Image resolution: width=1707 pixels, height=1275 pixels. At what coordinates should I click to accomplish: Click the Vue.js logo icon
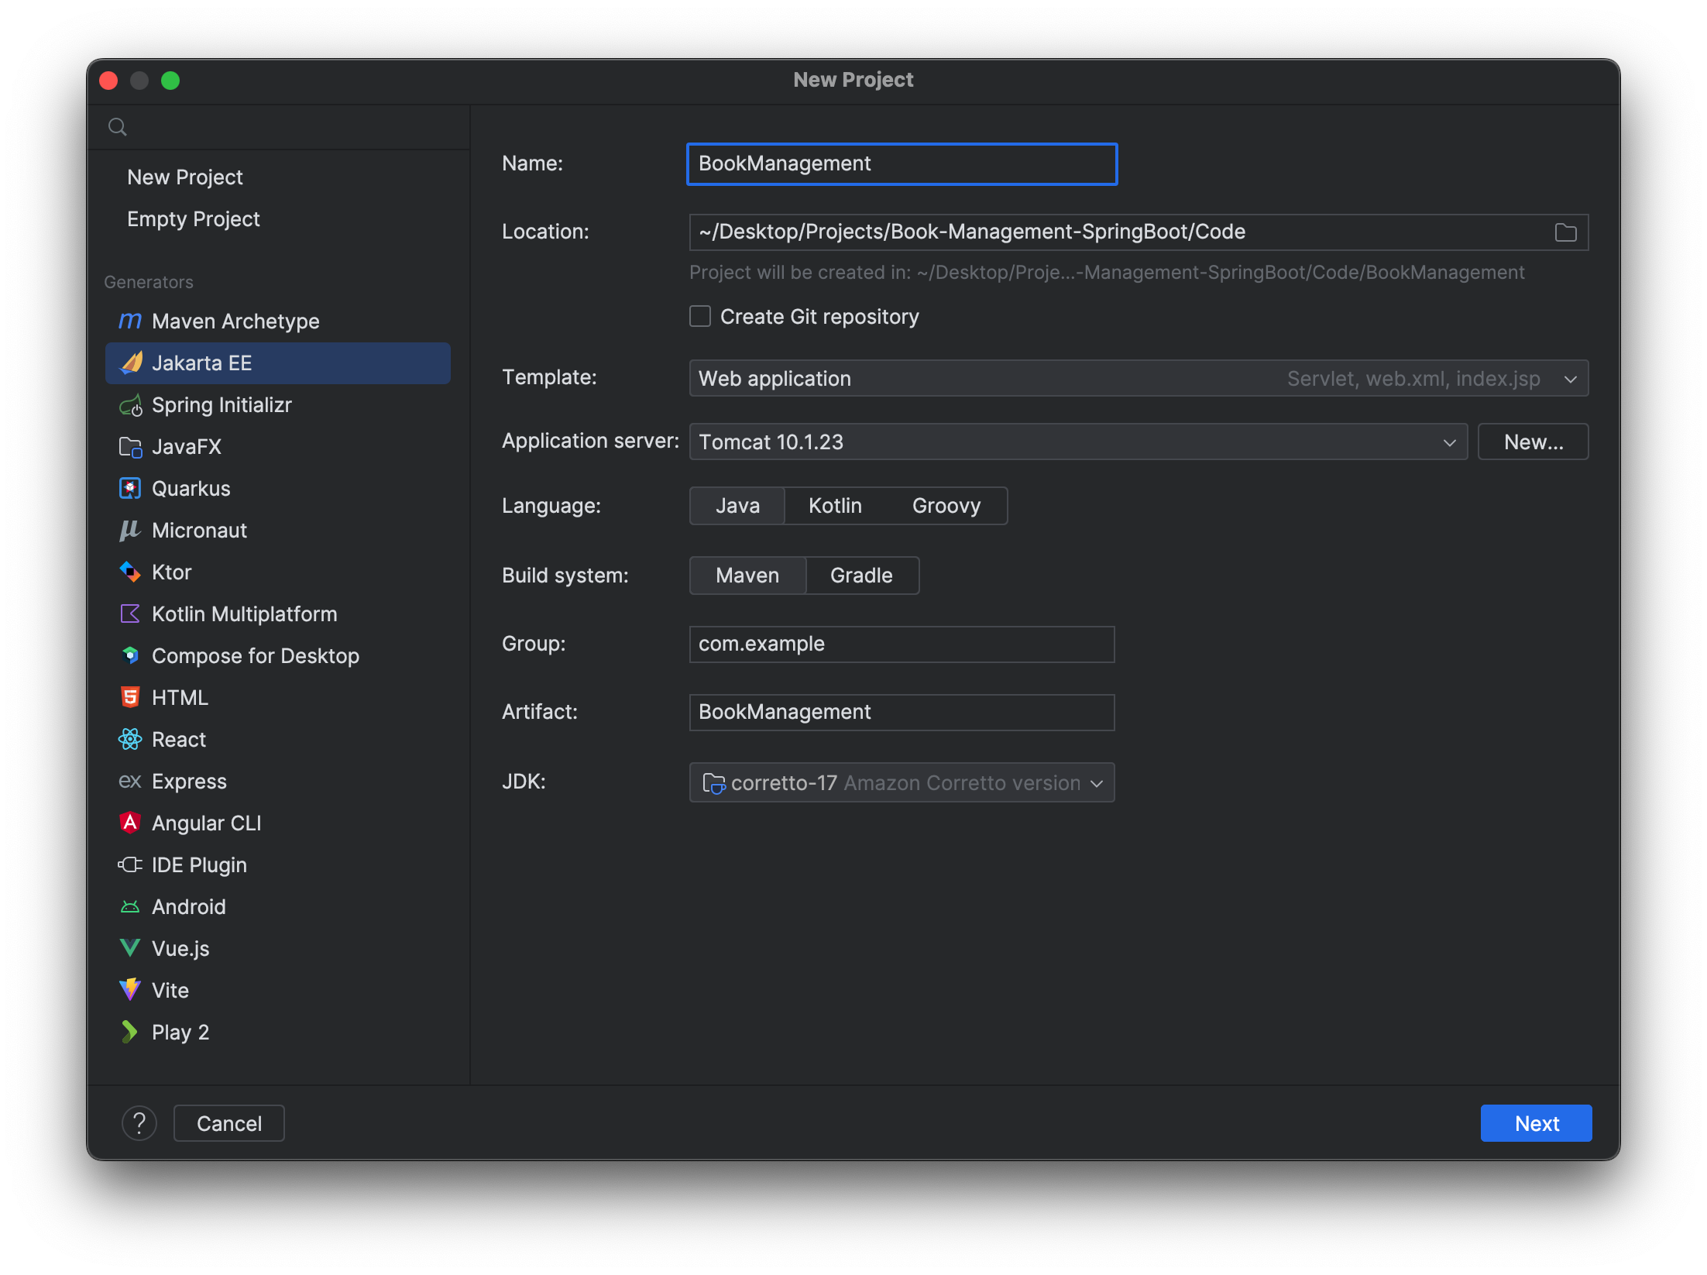pyautogui.click(x=129, y=948)
